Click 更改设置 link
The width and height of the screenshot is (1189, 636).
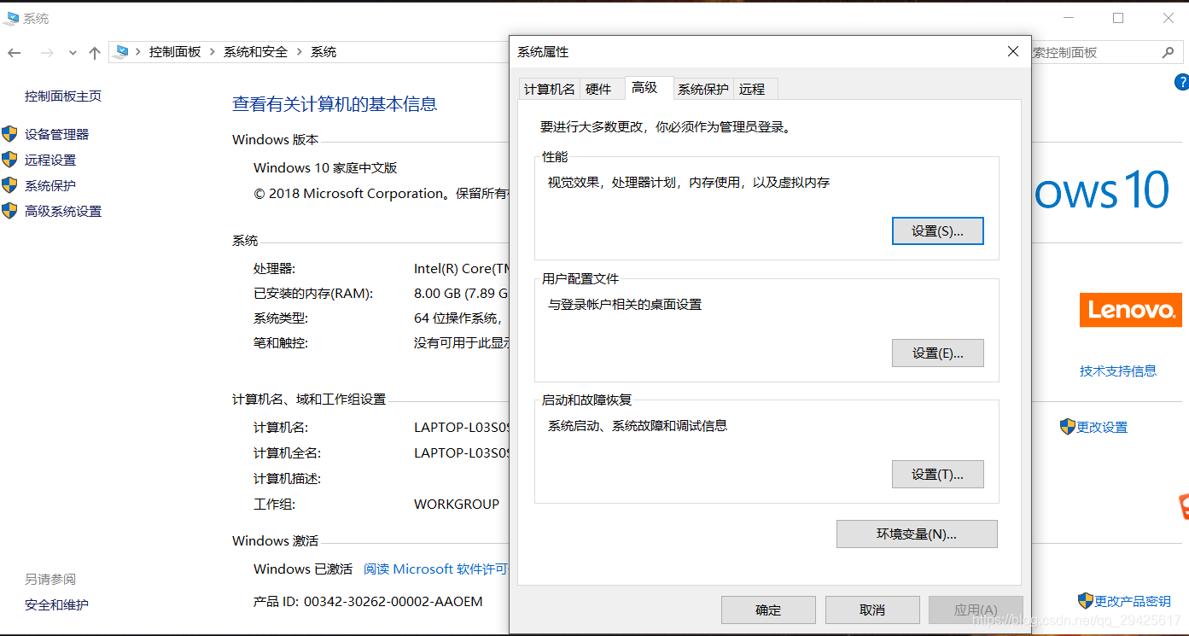coord(1102,427)
